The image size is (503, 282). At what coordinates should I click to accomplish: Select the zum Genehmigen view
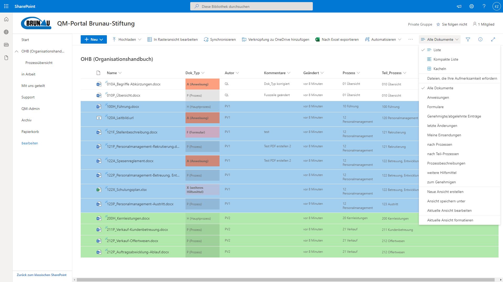[460, 182]
